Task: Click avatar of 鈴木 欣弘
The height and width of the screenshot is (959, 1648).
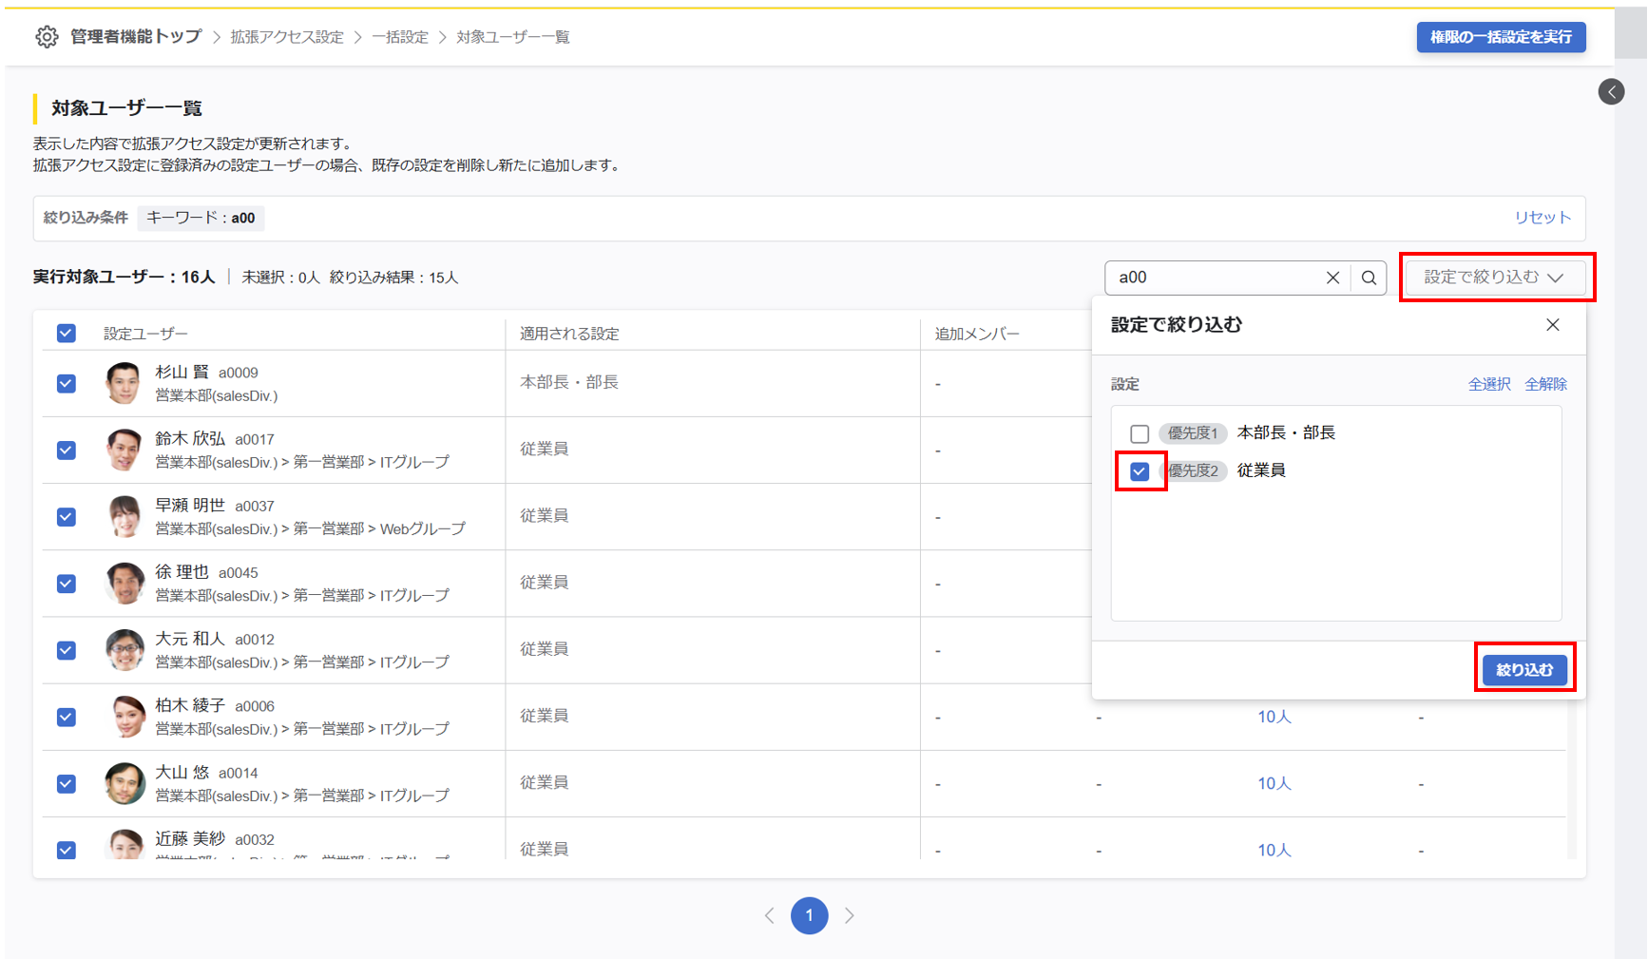Action: (x=125, y=451)
